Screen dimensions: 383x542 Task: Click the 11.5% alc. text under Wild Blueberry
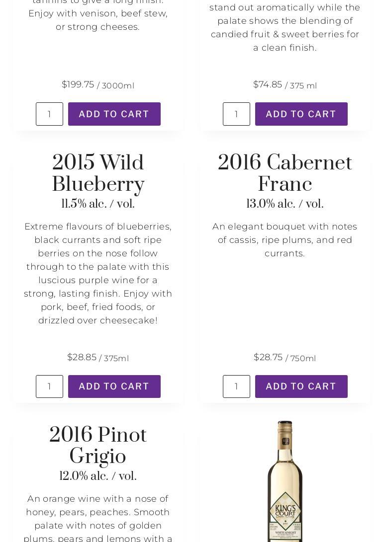coord(98,204)
